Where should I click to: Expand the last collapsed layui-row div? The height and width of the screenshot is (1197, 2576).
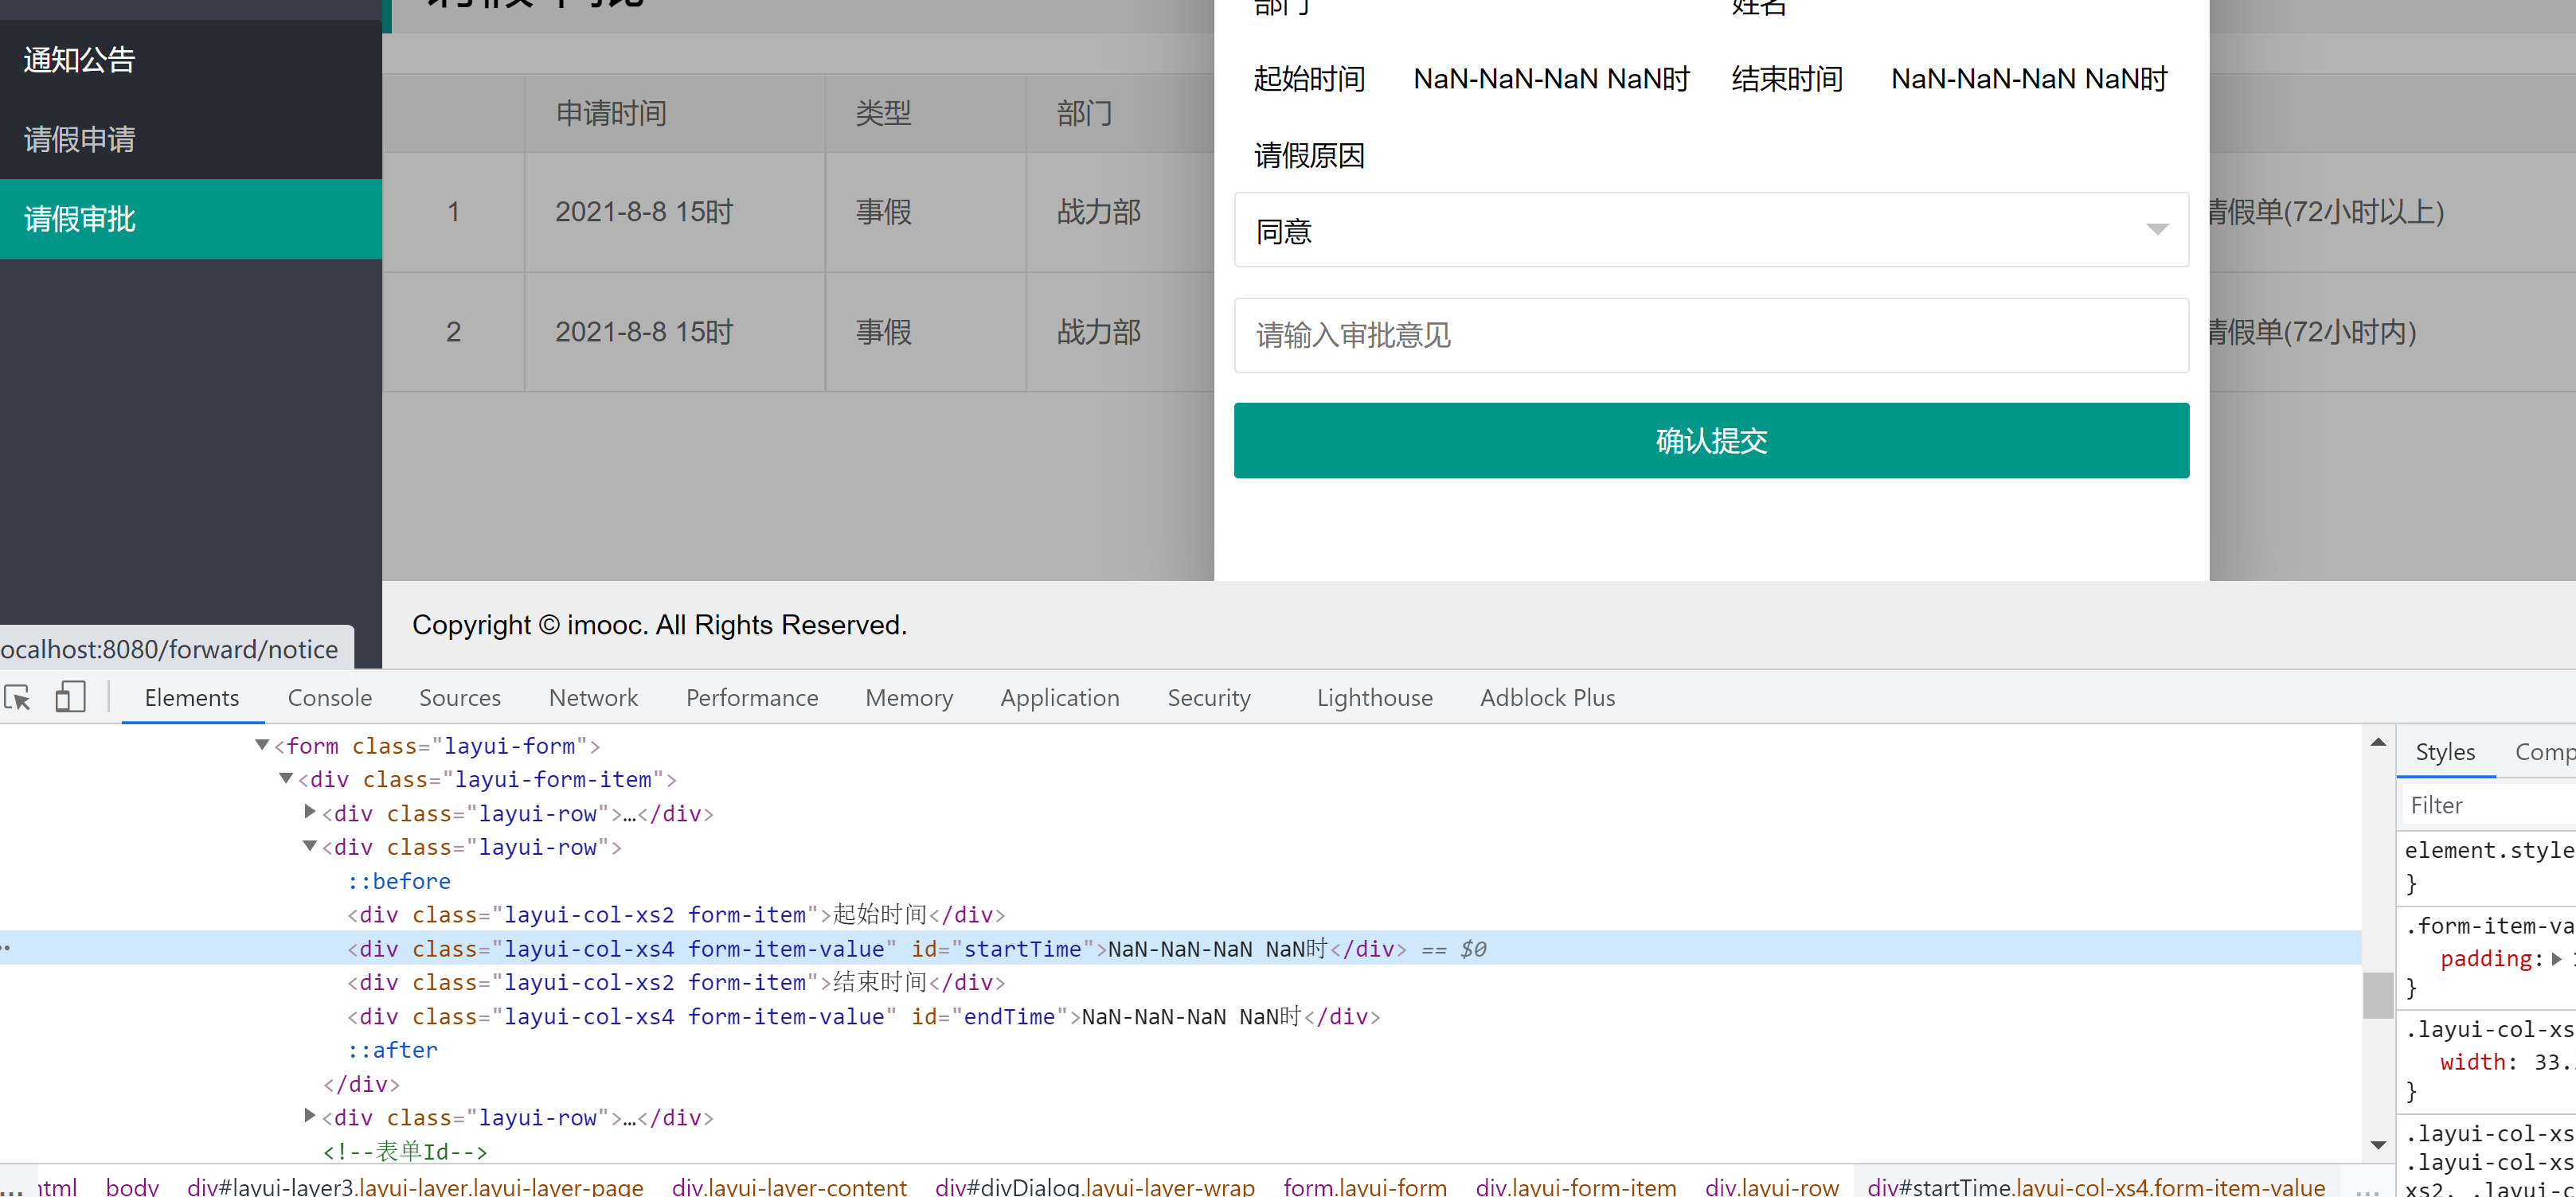pos(310,1116)
